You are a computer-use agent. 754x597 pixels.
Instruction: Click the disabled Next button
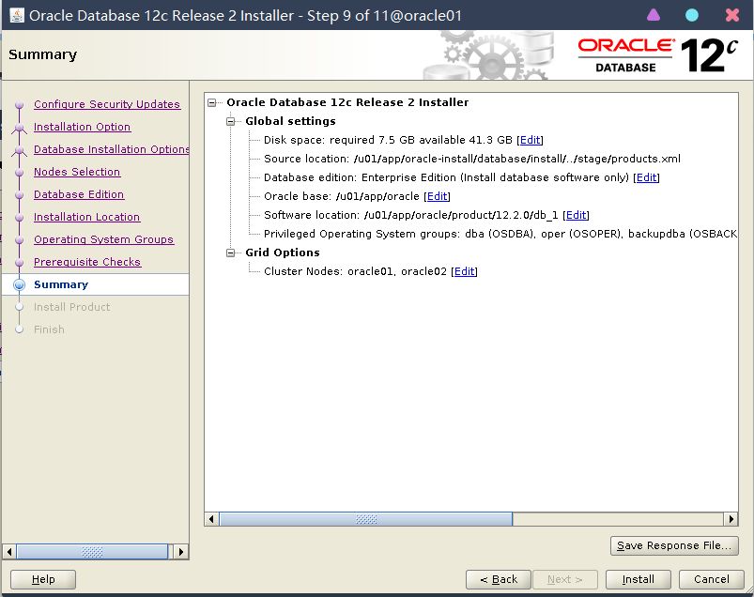click(x=565, y=579)
